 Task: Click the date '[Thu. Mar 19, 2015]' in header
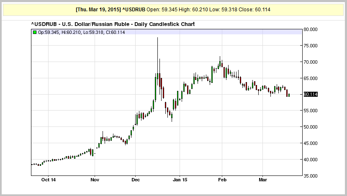pos(98,10)
